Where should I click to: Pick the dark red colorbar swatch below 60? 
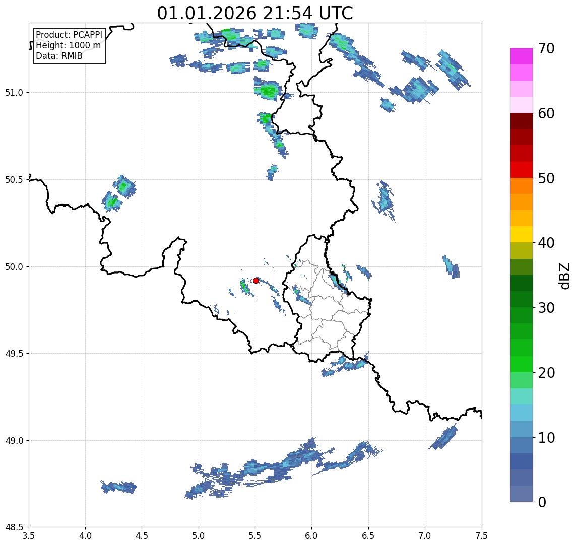[x=522, y=121]
